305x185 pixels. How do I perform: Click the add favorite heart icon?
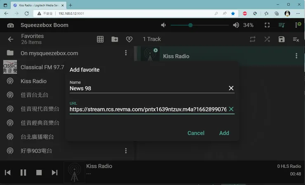click(129, 39)
